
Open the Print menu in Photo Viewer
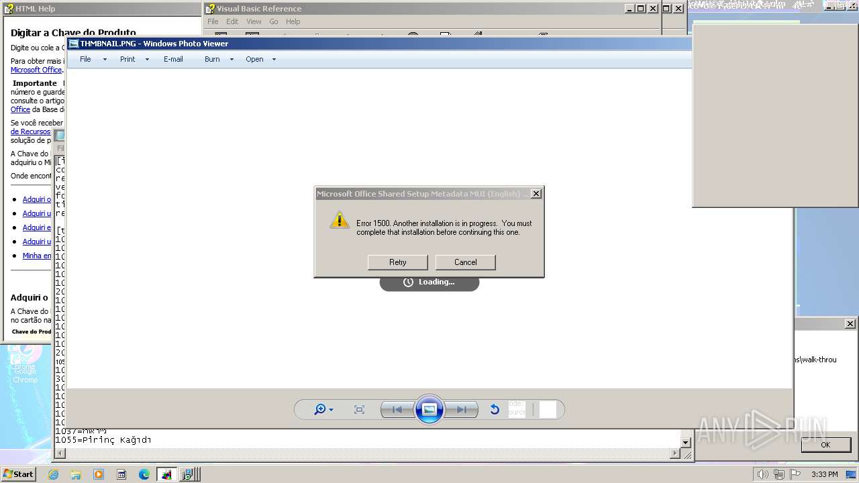coord(128,59)
